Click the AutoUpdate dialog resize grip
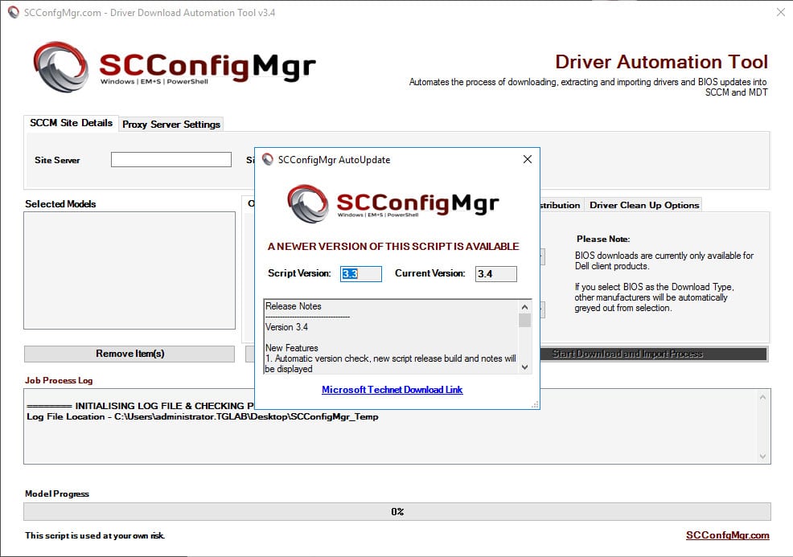 point(535,404)
